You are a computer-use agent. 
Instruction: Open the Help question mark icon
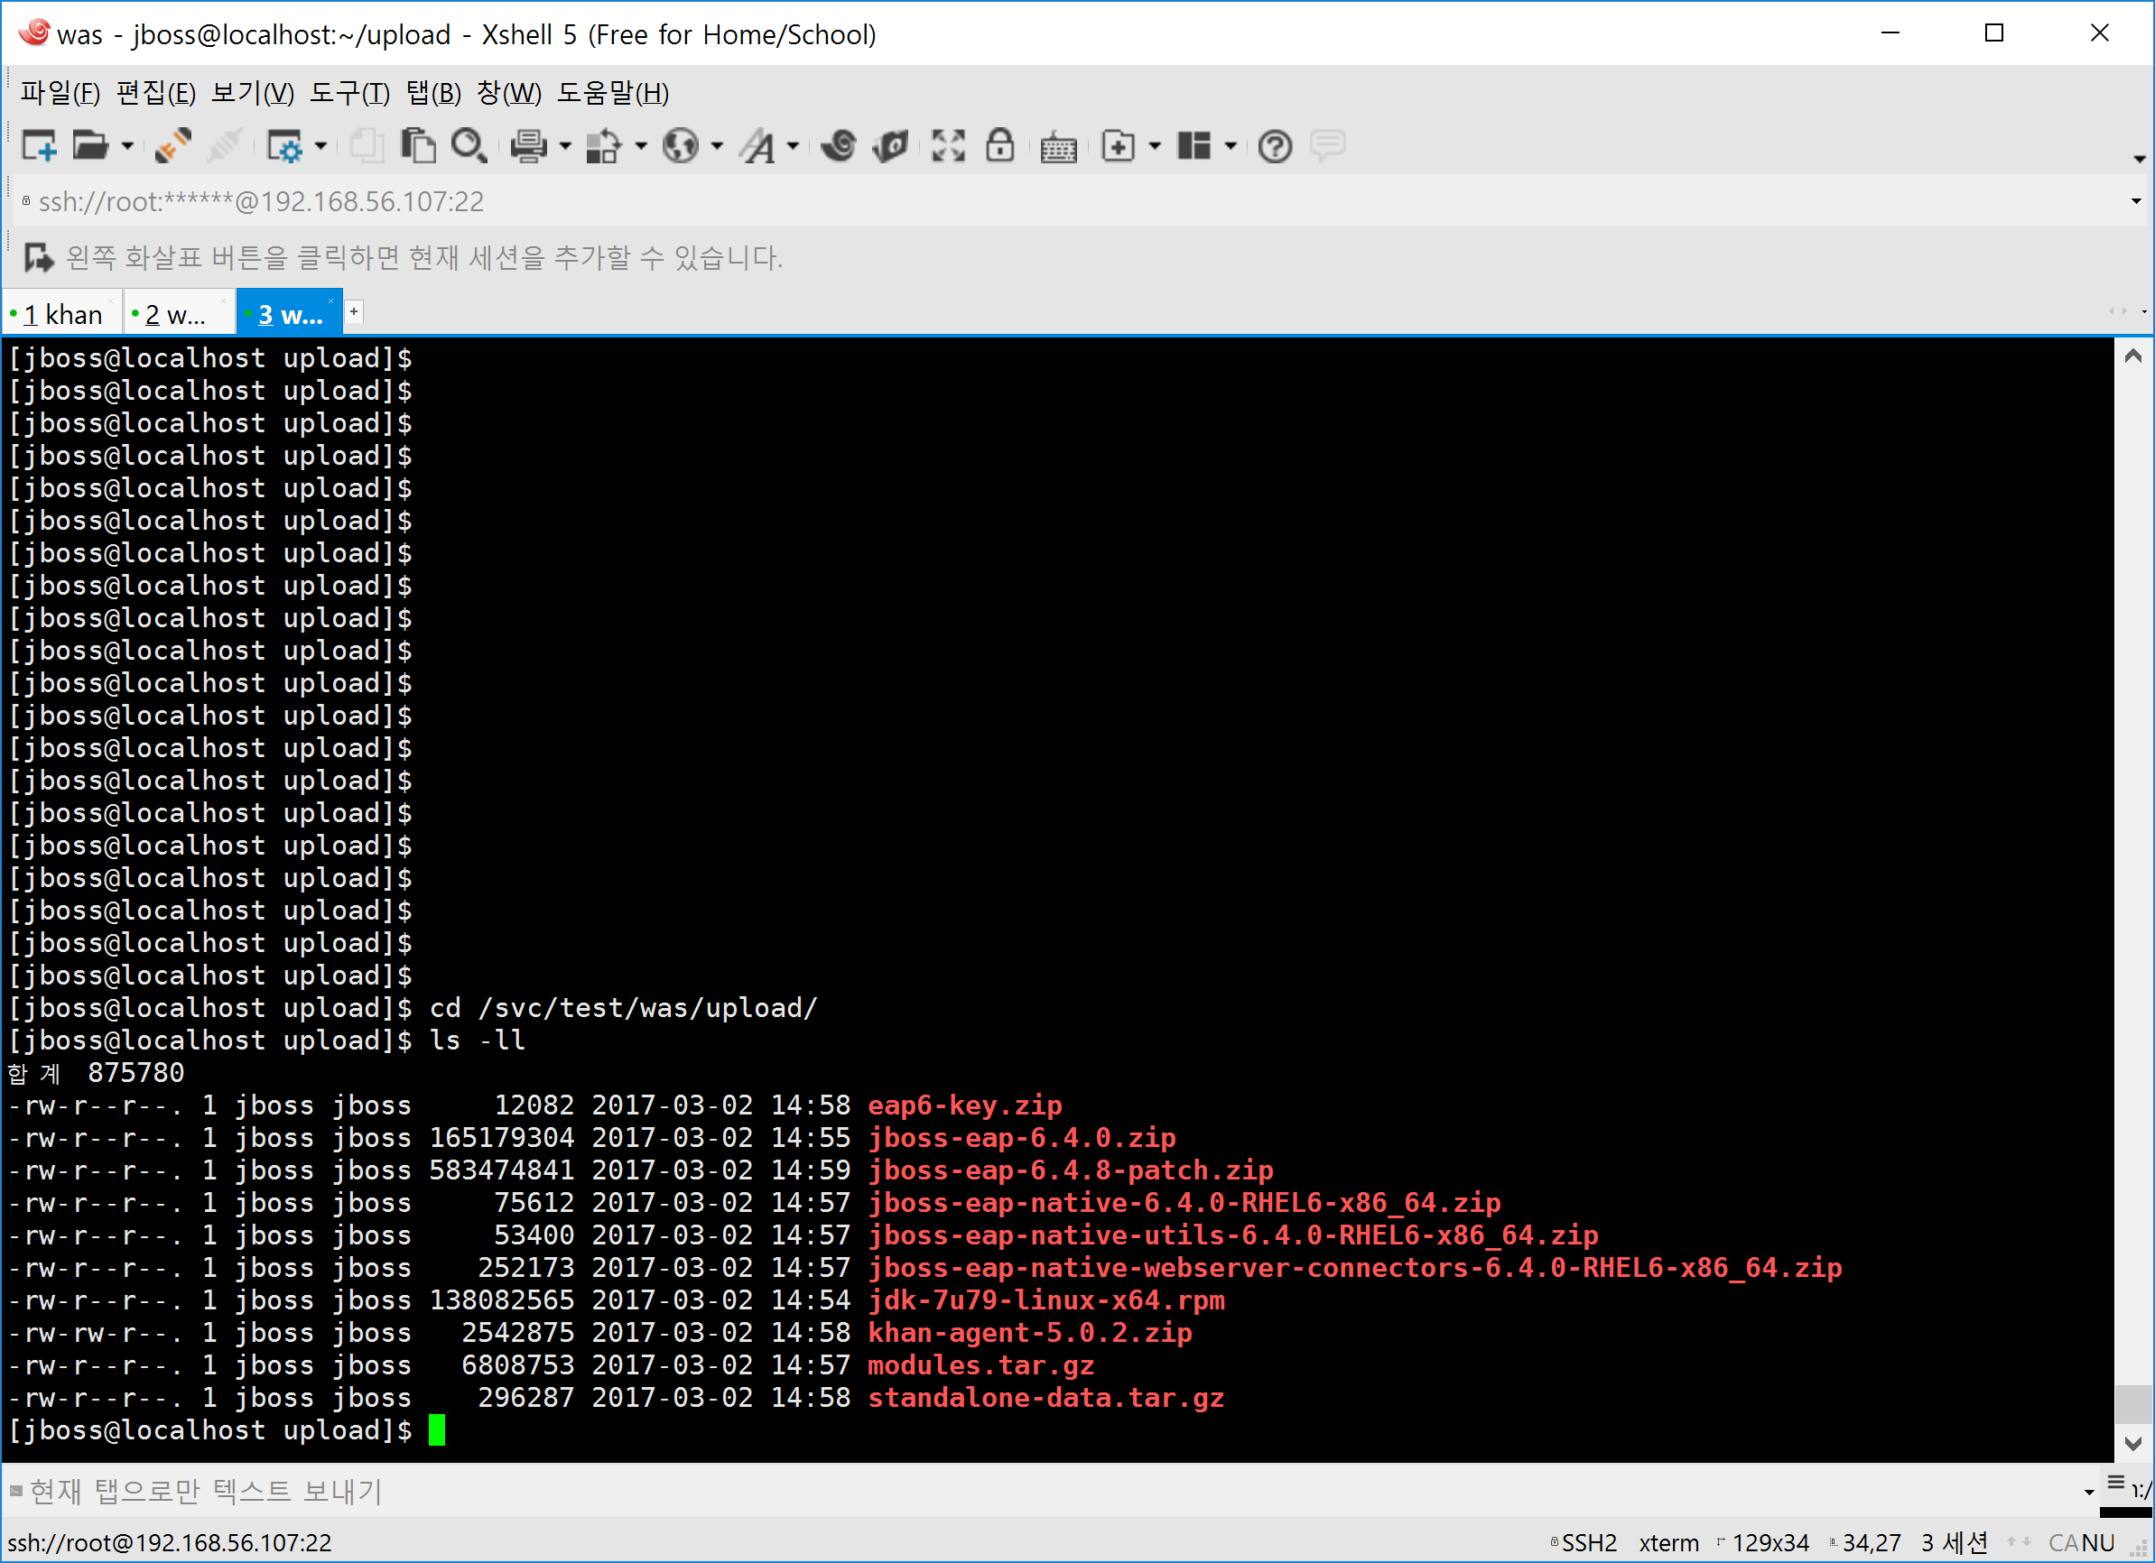pos(1274,146)
